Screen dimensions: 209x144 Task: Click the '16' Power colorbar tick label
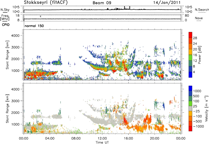(x=195, y=55)
